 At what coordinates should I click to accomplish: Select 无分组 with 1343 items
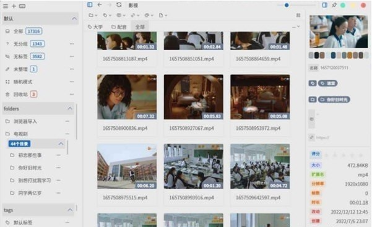click(25, 44)
